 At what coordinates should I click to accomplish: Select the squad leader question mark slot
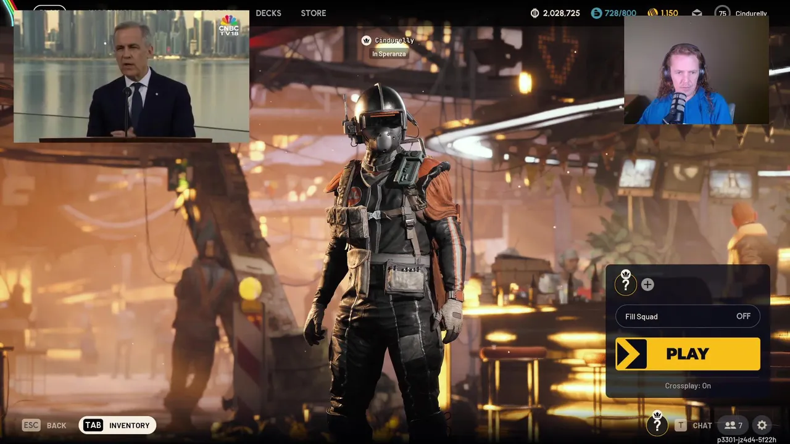point(625,284)
